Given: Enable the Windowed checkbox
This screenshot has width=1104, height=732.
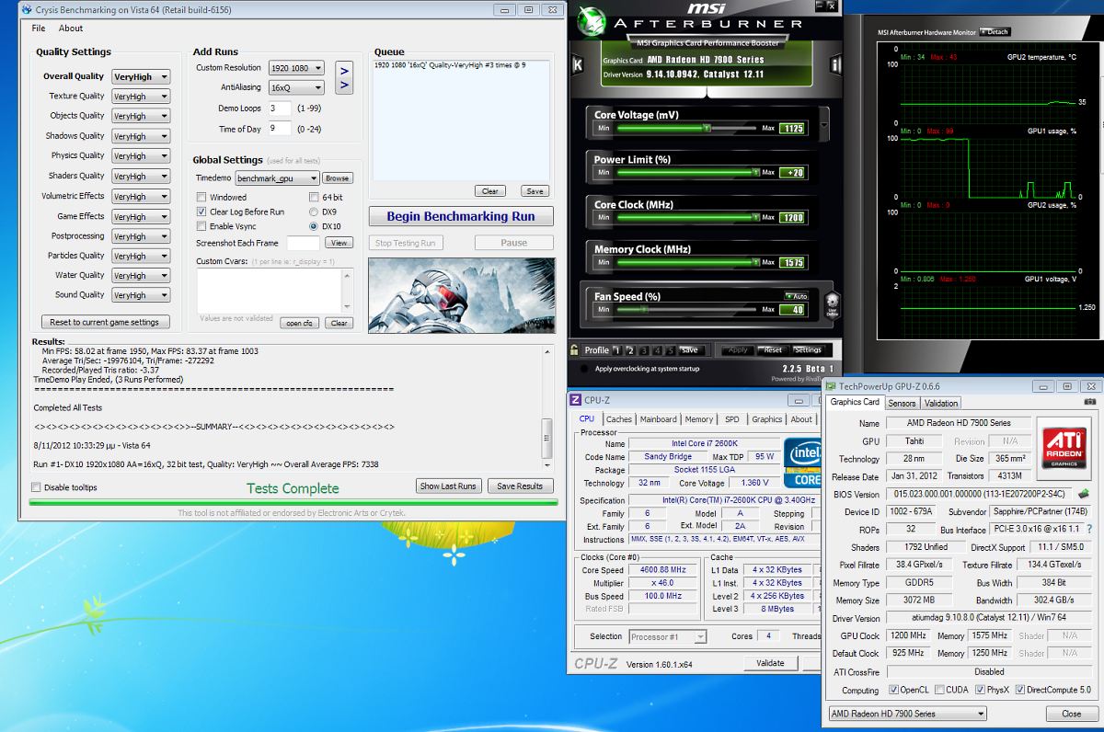Looking at the screenshot, I should [x=201, y=197].
